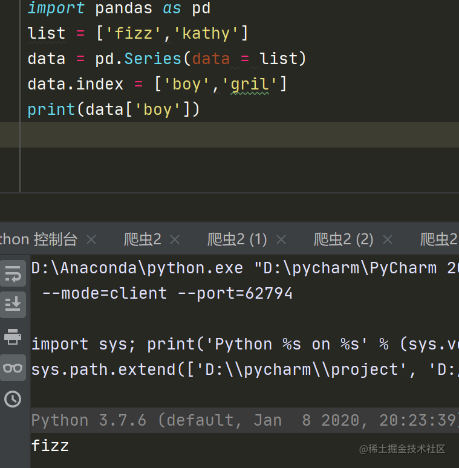Click the misspelled 'gril' string in code
The width and height of the screenshot is (459, 468).
[249, 84]
